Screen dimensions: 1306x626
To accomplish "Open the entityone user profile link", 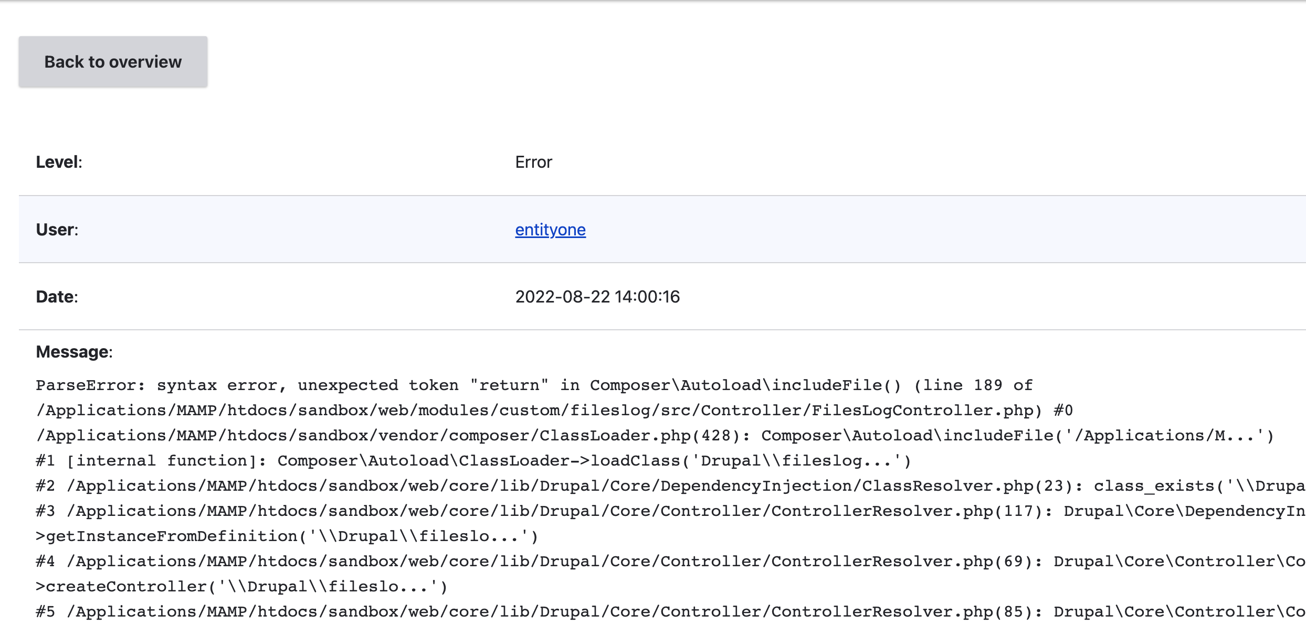I will pyautogui.click(x=550, y=229).
